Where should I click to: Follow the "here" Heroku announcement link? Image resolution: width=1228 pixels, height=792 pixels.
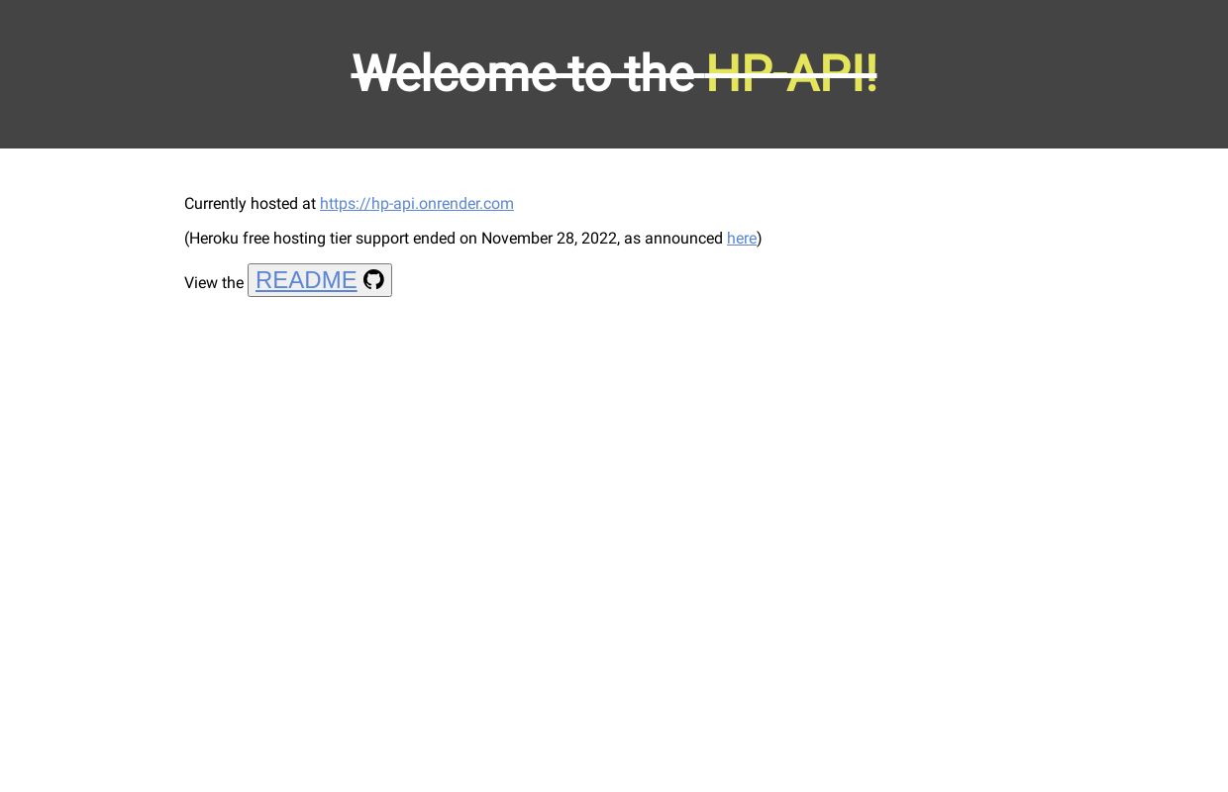[742, 239]
